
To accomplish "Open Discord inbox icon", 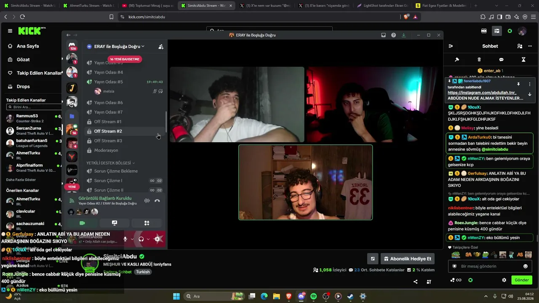I will click(x=383, y=35).
